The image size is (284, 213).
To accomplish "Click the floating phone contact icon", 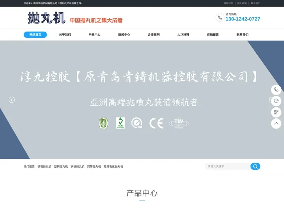I will click(276, 90).
